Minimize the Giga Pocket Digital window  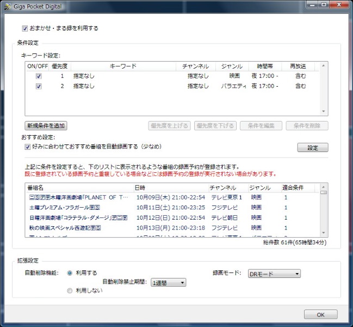point(311,4)
